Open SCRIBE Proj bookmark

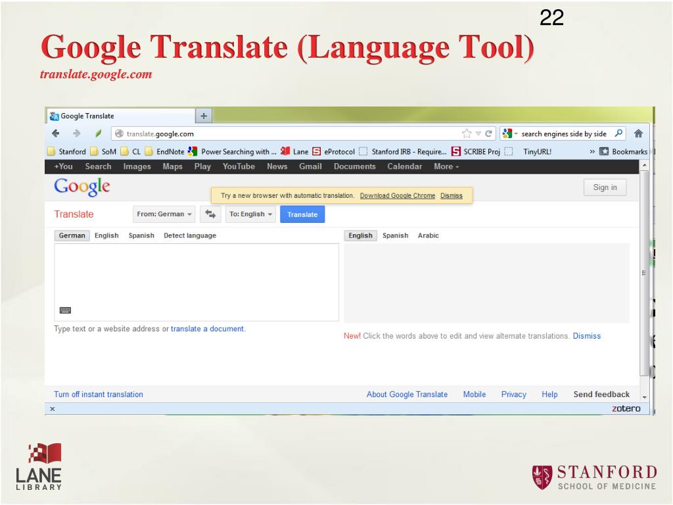point(476,152)
